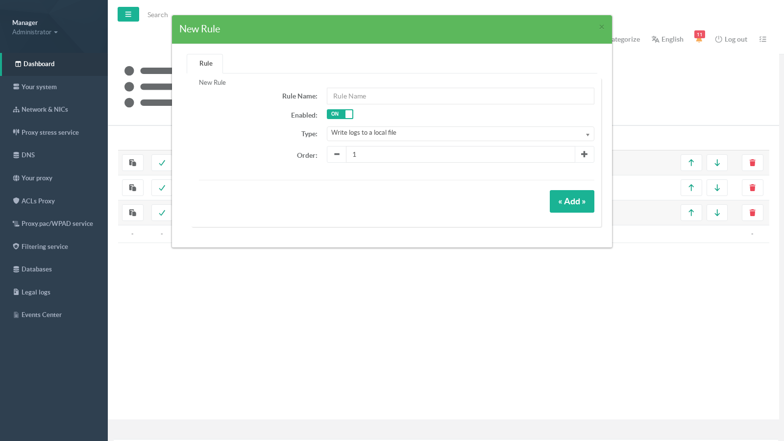Image resolution: width=784 pixels, height=441 pixels.
Task: Open Legal logs section
Action: (x=54, y=292)
